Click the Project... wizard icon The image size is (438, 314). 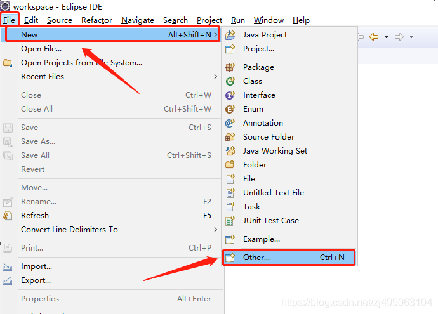[230, 49]
